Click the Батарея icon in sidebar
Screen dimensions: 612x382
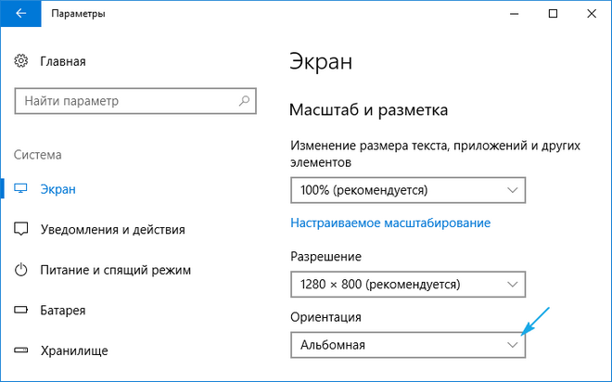tap(22, 310)
